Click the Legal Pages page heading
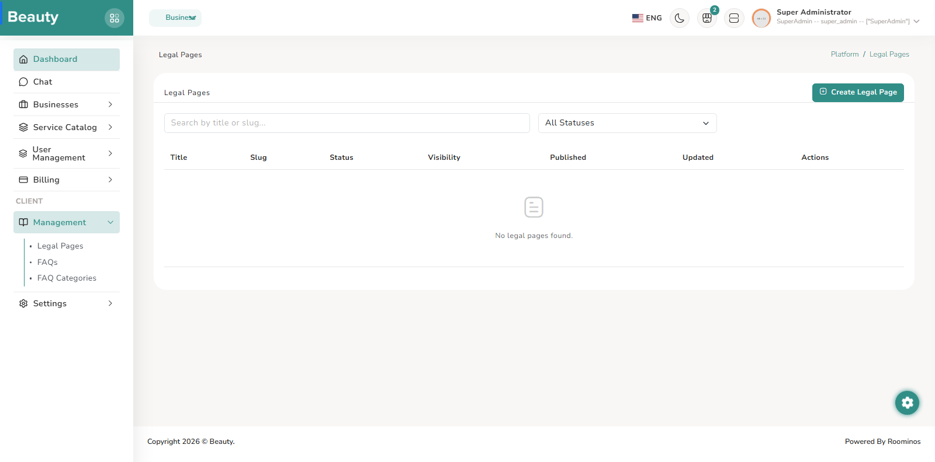Viewport: 935px width, 462px height. tap(181, 55)
